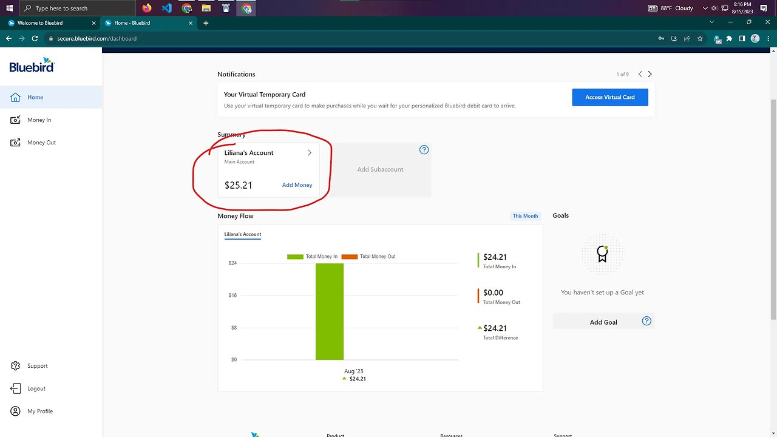Viewport: 777px width, 437px height.
Task: Open the Windows notification center
Action: 764,8
